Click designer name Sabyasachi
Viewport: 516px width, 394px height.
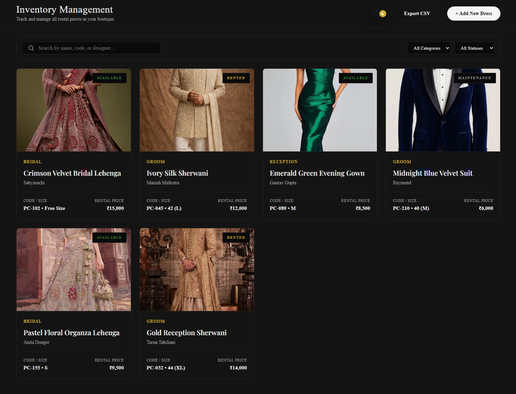coord(34,183)
